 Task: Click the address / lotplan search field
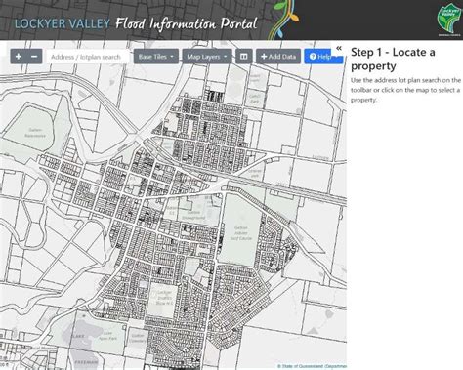point(88,57)
